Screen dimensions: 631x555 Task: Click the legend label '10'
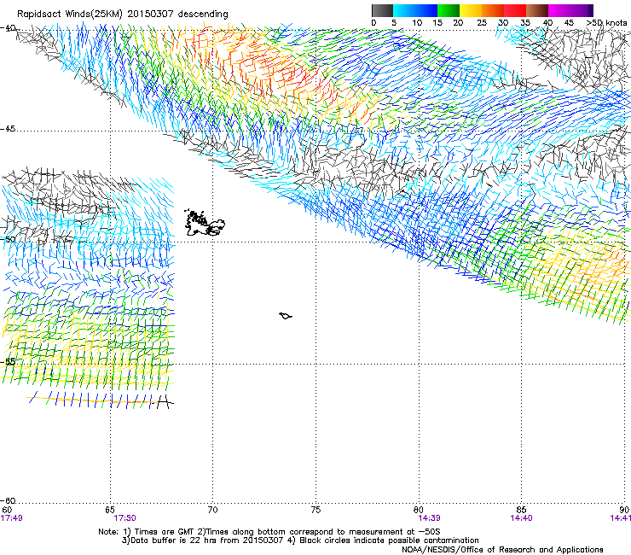coord(417,23)
